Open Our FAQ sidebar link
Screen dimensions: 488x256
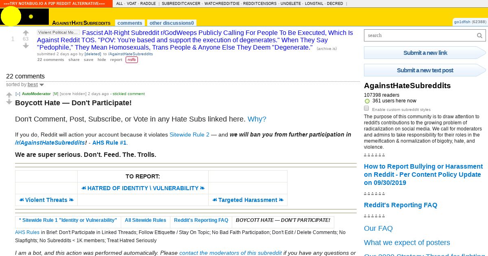click(x=378, y=228)
